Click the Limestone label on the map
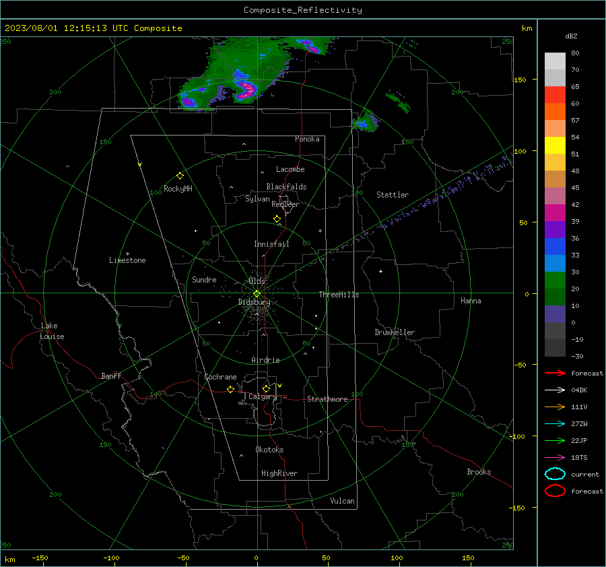Image resolution: width=606 pixels, height=567 pixels. coord(127,260)
